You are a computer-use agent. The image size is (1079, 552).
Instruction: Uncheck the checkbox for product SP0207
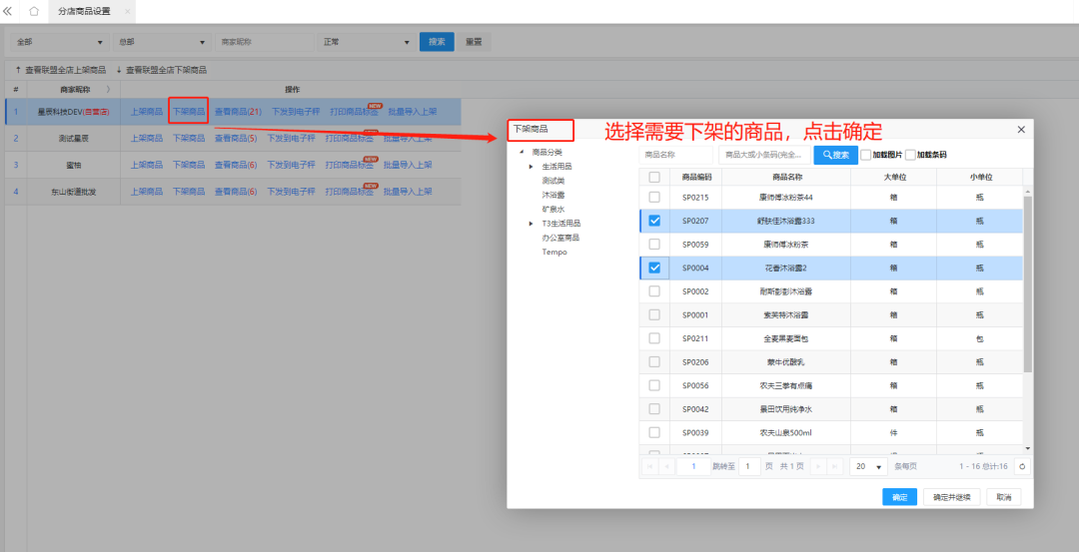click(654, 221)
